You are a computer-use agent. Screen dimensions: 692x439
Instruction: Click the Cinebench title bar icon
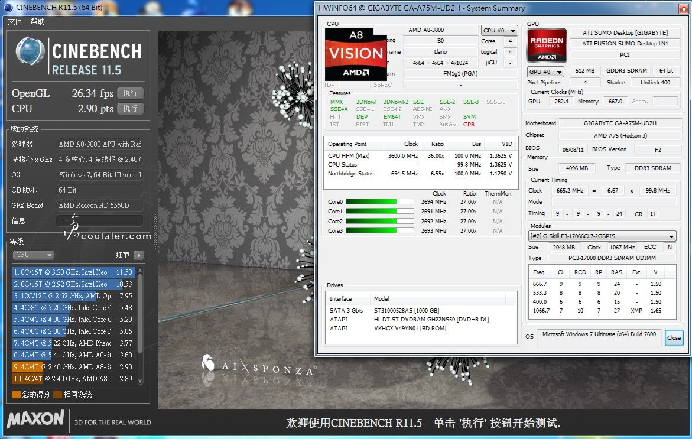coord(8,7)
